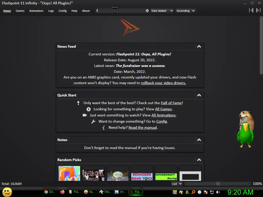The image size is (263, 197).
Task: Click the orange magnifier tray icon
Action: pos(193,192)
